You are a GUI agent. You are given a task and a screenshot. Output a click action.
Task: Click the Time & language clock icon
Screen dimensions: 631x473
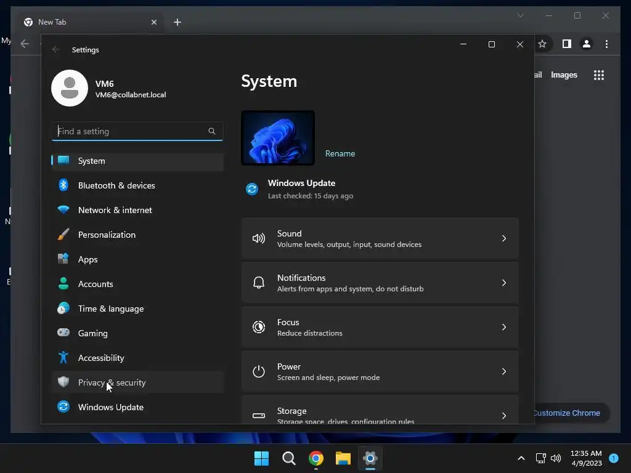[x=63, y=308]
